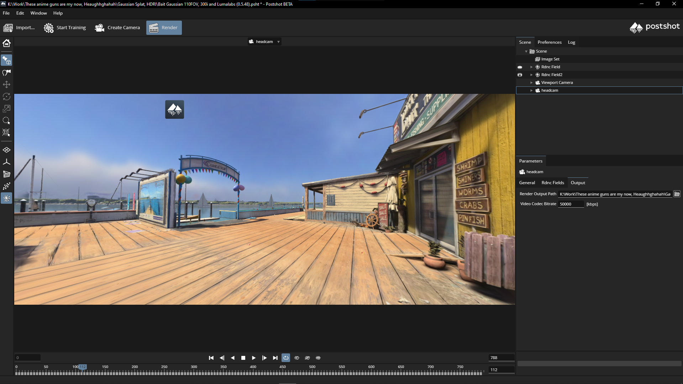Toggle the axes display icon
Viewport: 683px width, 384px height.
coord(6,162)
